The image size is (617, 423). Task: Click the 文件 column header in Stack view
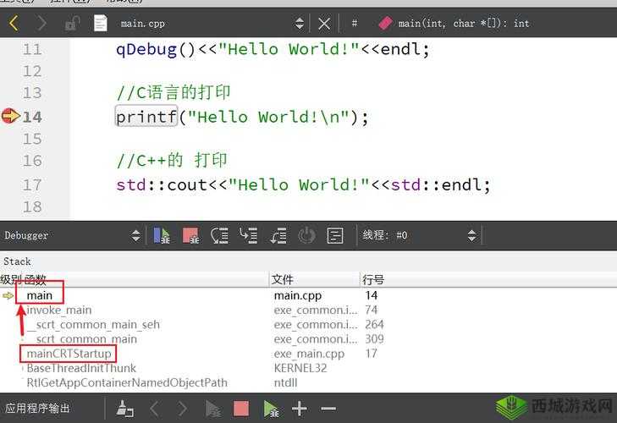(282, 279)
